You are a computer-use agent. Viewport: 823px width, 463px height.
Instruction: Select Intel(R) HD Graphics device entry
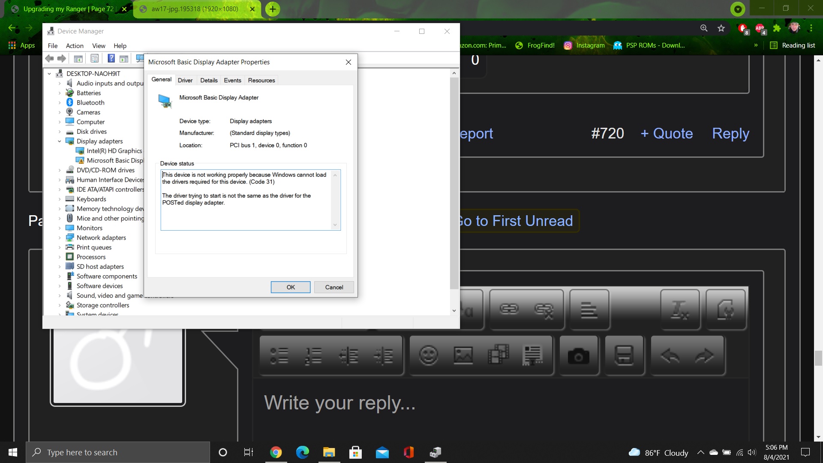pyautogui.click(x=114, y=150)
